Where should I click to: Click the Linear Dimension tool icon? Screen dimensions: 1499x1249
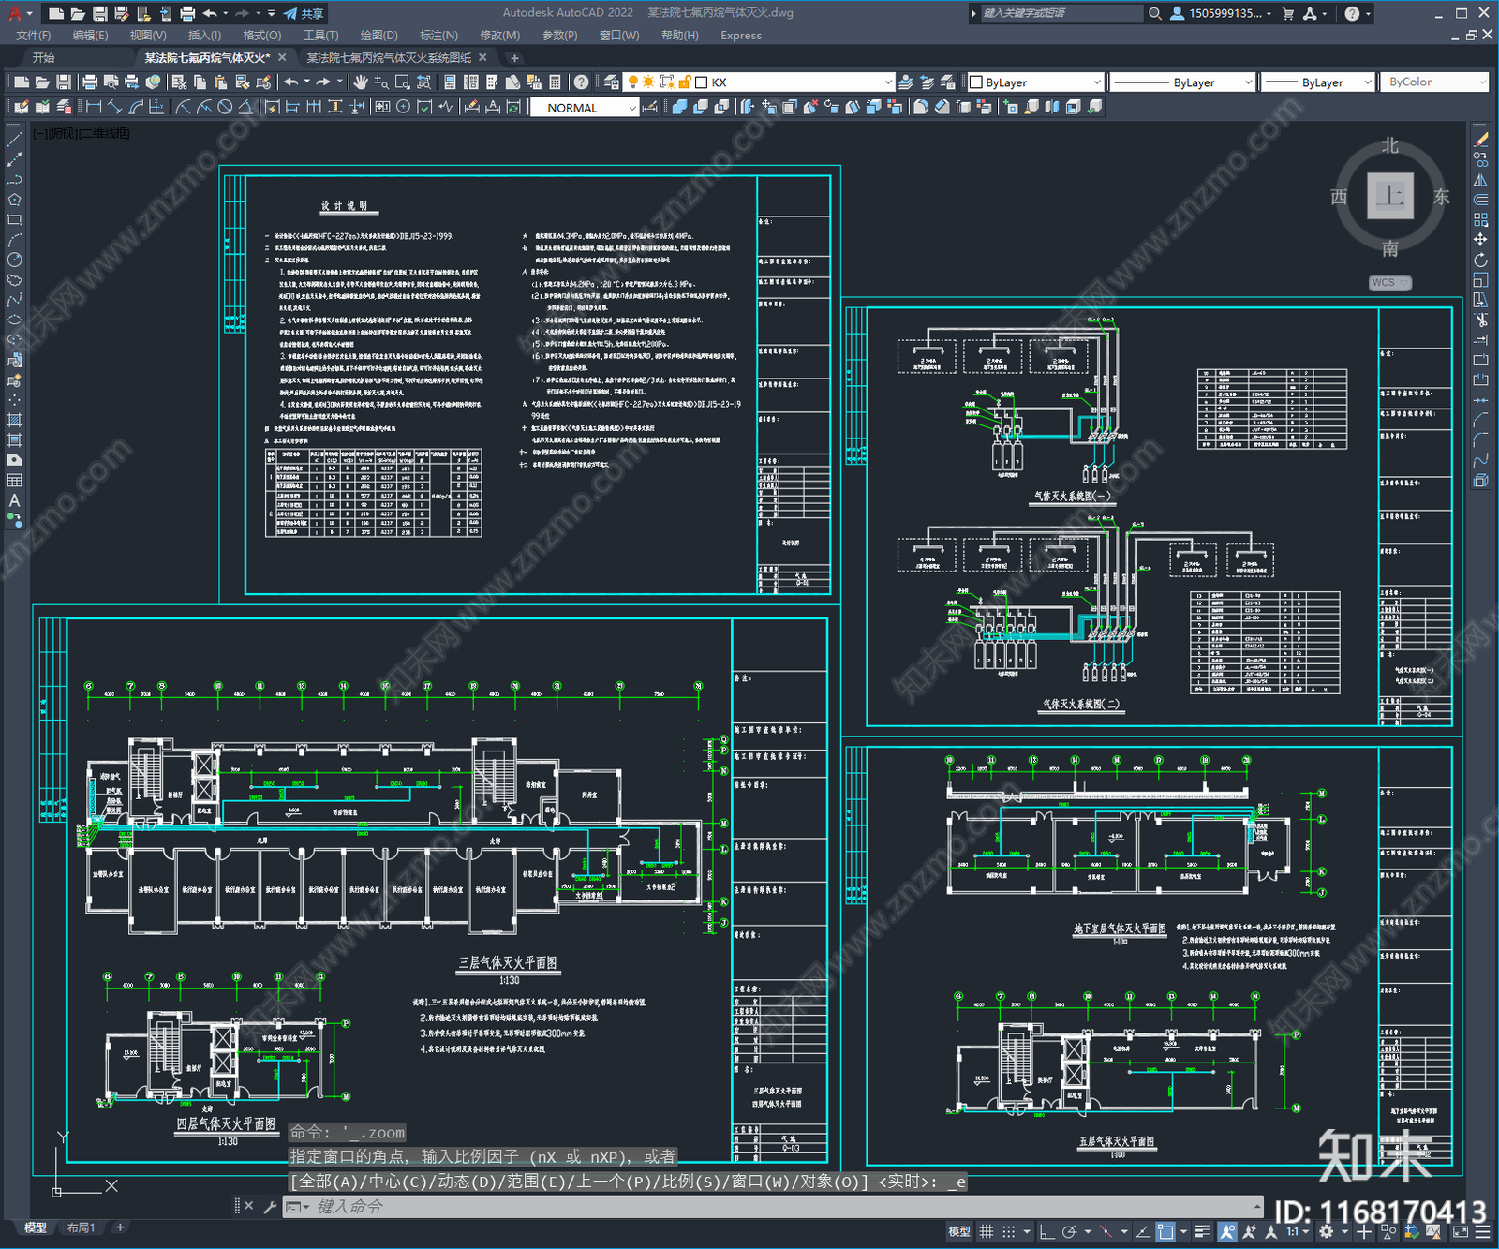94,107
